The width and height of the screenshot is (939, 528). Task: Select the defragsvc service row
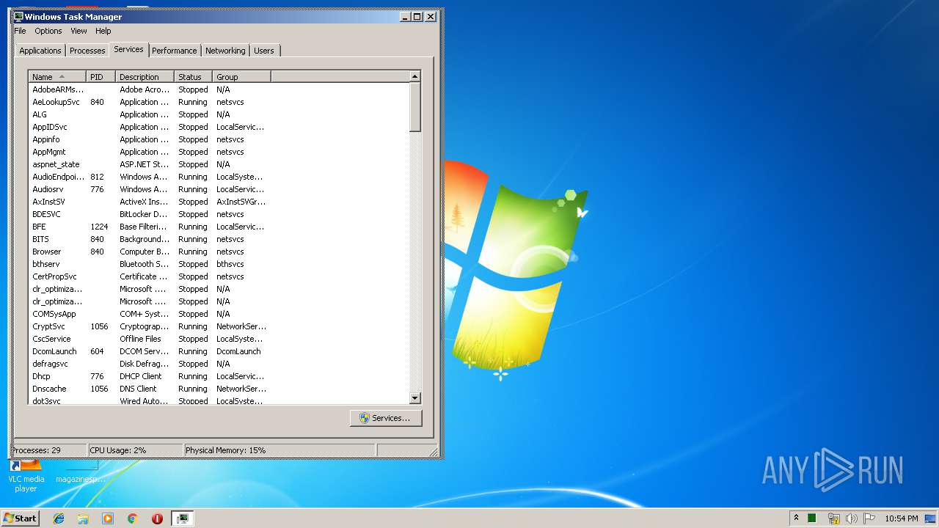(219, 364)
